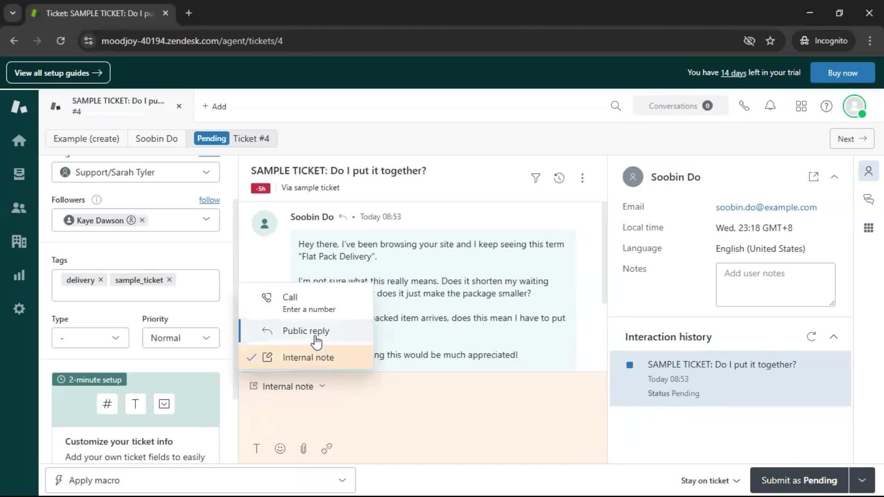Refresh the Interaction history
The height and width of the screenshot is (497, 884).
(811, 336)
